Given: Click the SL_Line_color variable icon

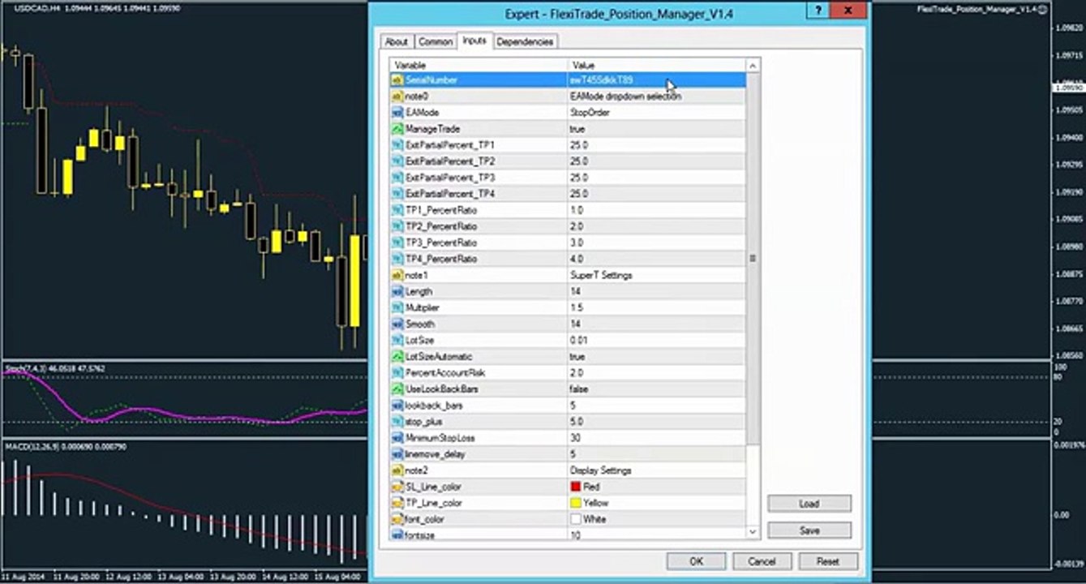Looking at the screenshot, I should coord(397,487).
